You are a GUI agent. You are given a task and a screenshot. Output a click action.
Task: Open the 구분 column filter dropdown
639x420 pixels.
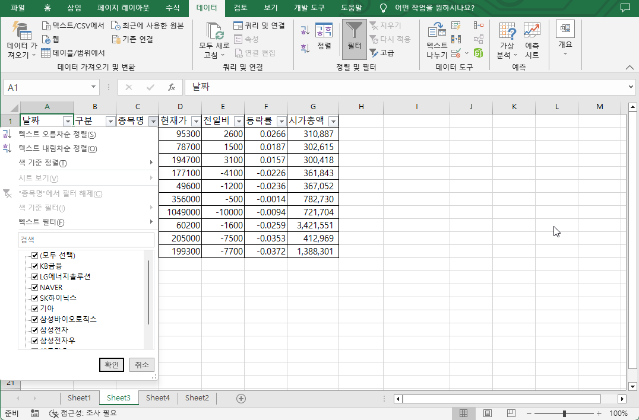click(110, 121)
